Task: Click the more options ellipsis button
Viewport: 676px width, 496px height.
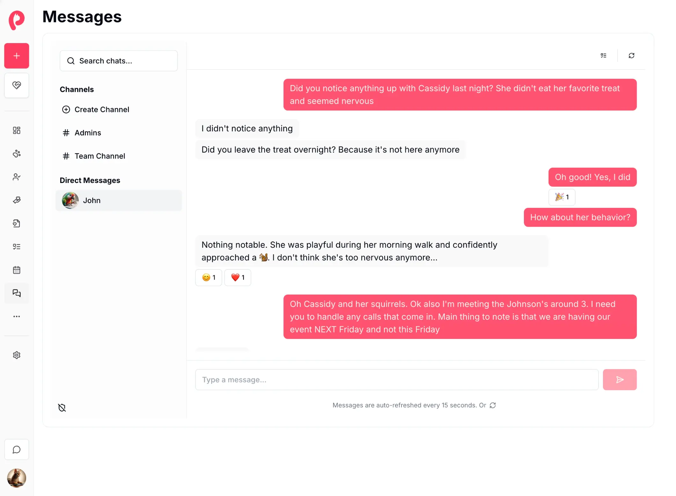Action: pos(16,316)
